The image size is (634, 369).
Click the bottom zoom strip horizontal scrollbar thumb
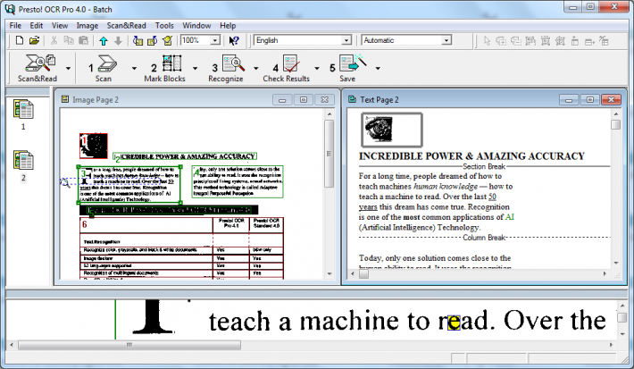coord(129,345)
